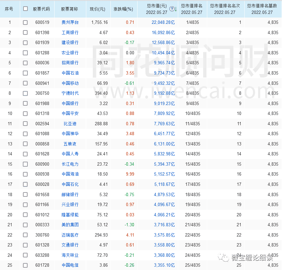Open the 贵州茅台 stock link
Viewport: 282px width, 270px height.
coord(70,22)
